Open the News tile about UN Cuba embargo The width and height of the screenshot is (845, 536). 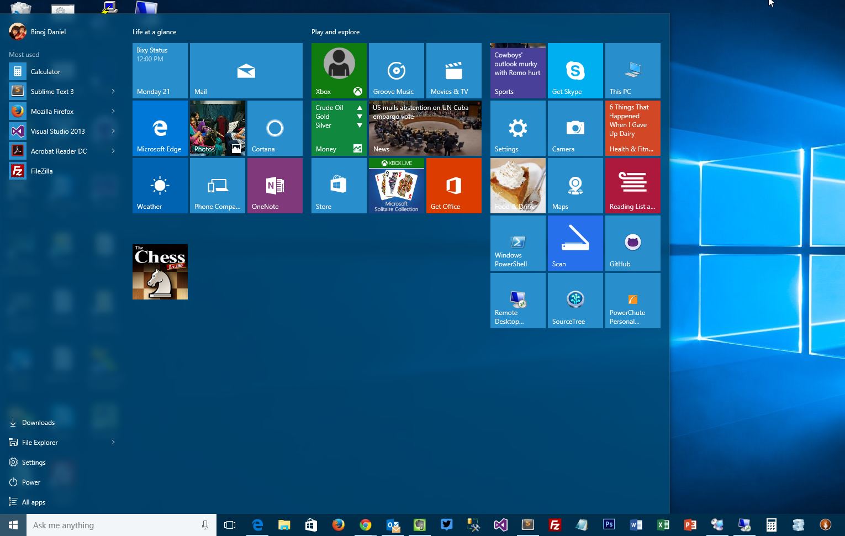coord(425,128)
